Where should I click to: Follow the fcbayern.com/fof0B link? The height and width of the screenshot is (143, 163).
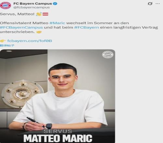click(30, 41)
